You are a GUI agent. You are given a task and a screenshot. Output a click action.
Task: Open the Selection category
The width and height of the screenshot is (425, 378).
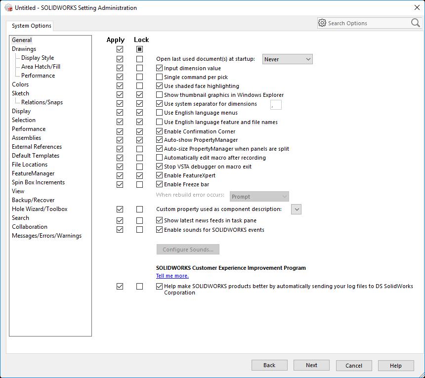coord(24,120)
